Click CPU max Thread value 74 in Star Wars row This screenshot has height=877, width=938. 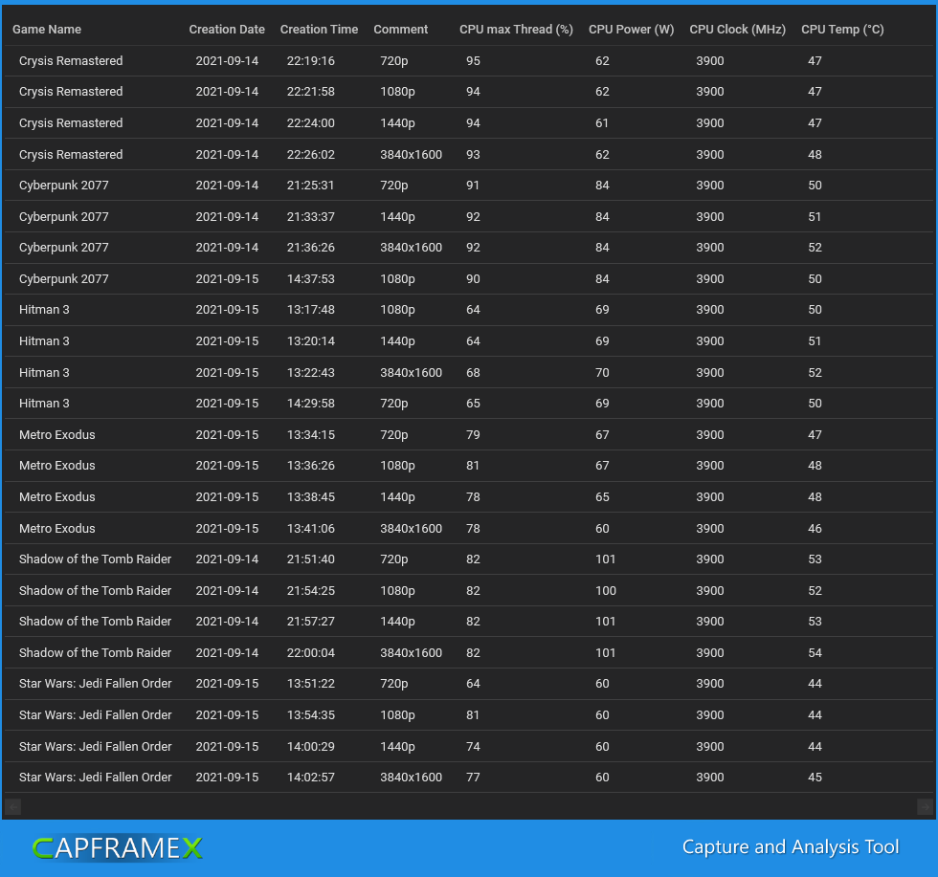[x=473, y=746]
